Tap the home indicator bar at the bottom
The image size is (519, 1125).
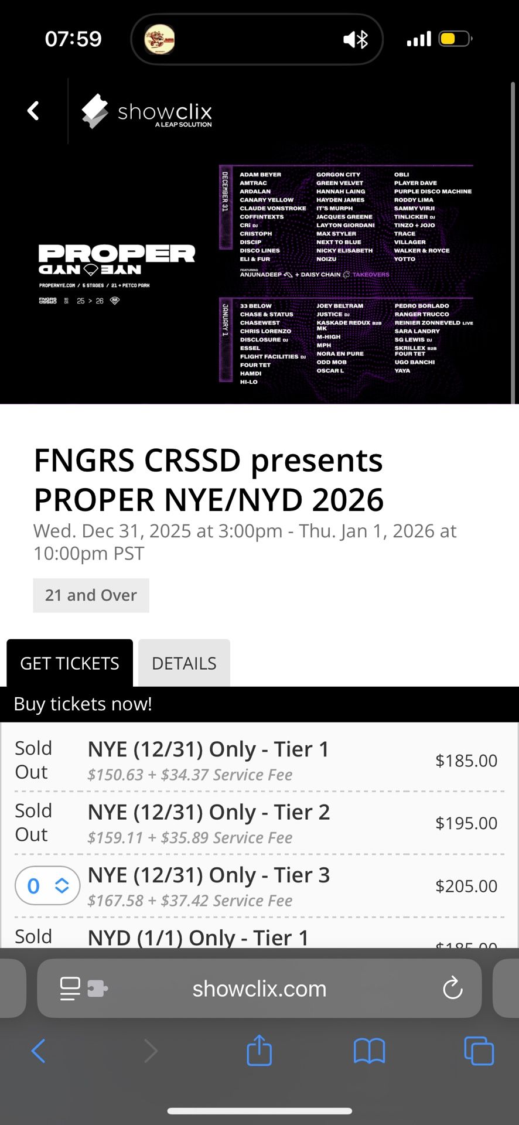(259, 1111)
